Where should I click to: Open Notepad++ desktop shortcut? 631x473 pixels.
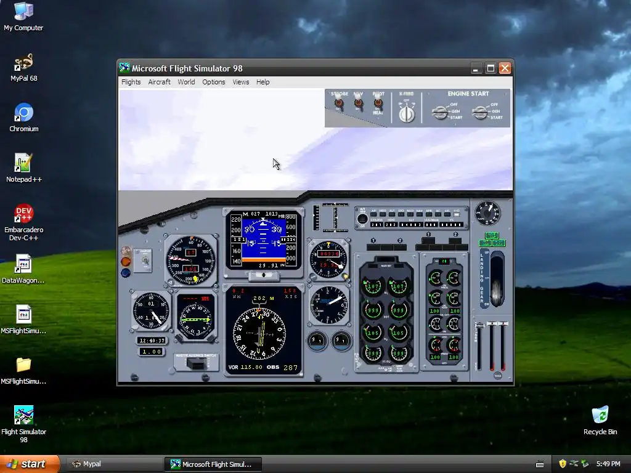click(x=24, y=168)
